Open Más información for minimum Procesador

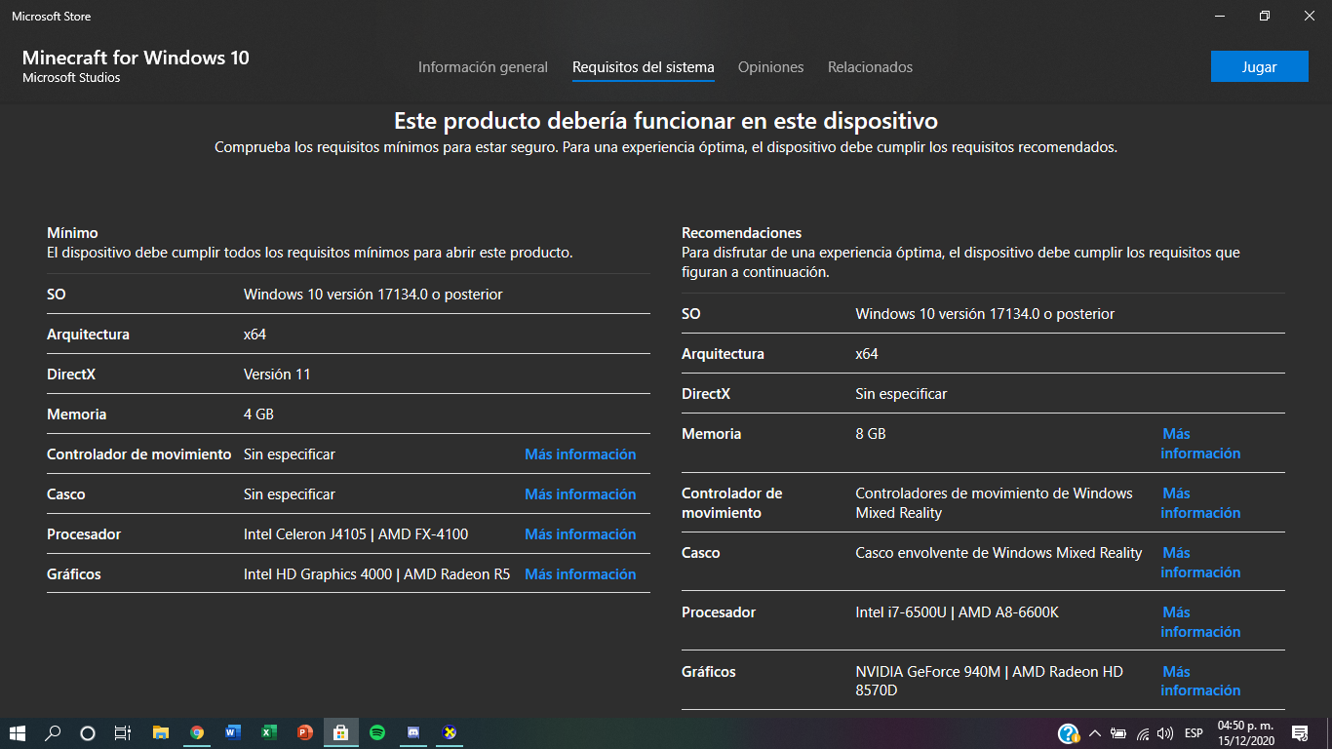coord(580,534)
